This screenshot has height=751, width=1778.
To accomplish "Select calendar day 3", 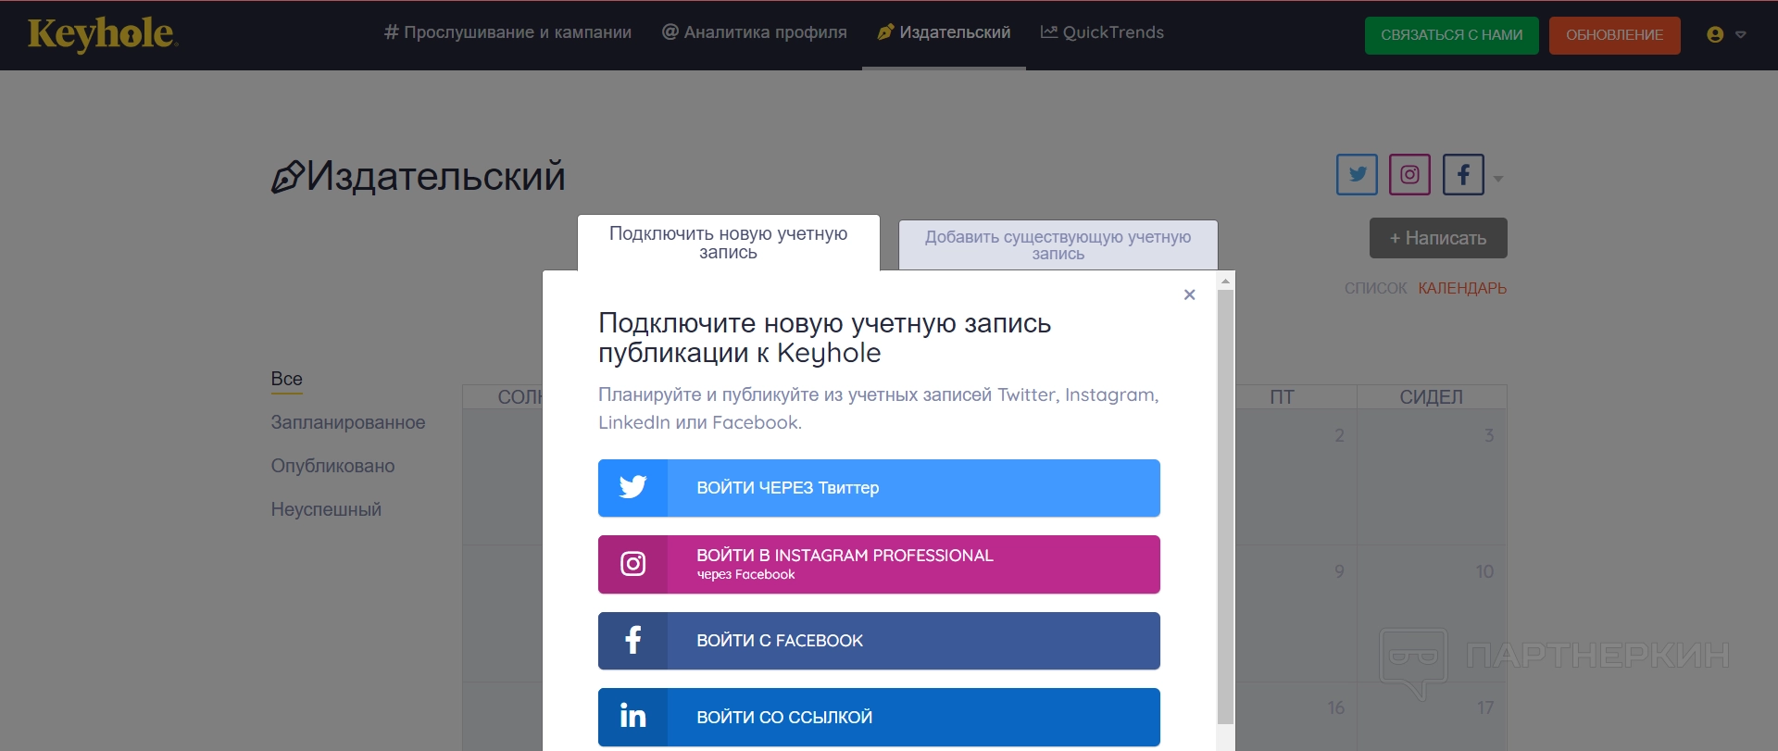I will click(1432, 477).
